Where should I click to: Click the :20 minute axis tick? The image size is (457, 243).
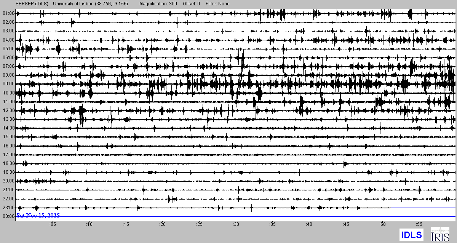coord(163,225)
